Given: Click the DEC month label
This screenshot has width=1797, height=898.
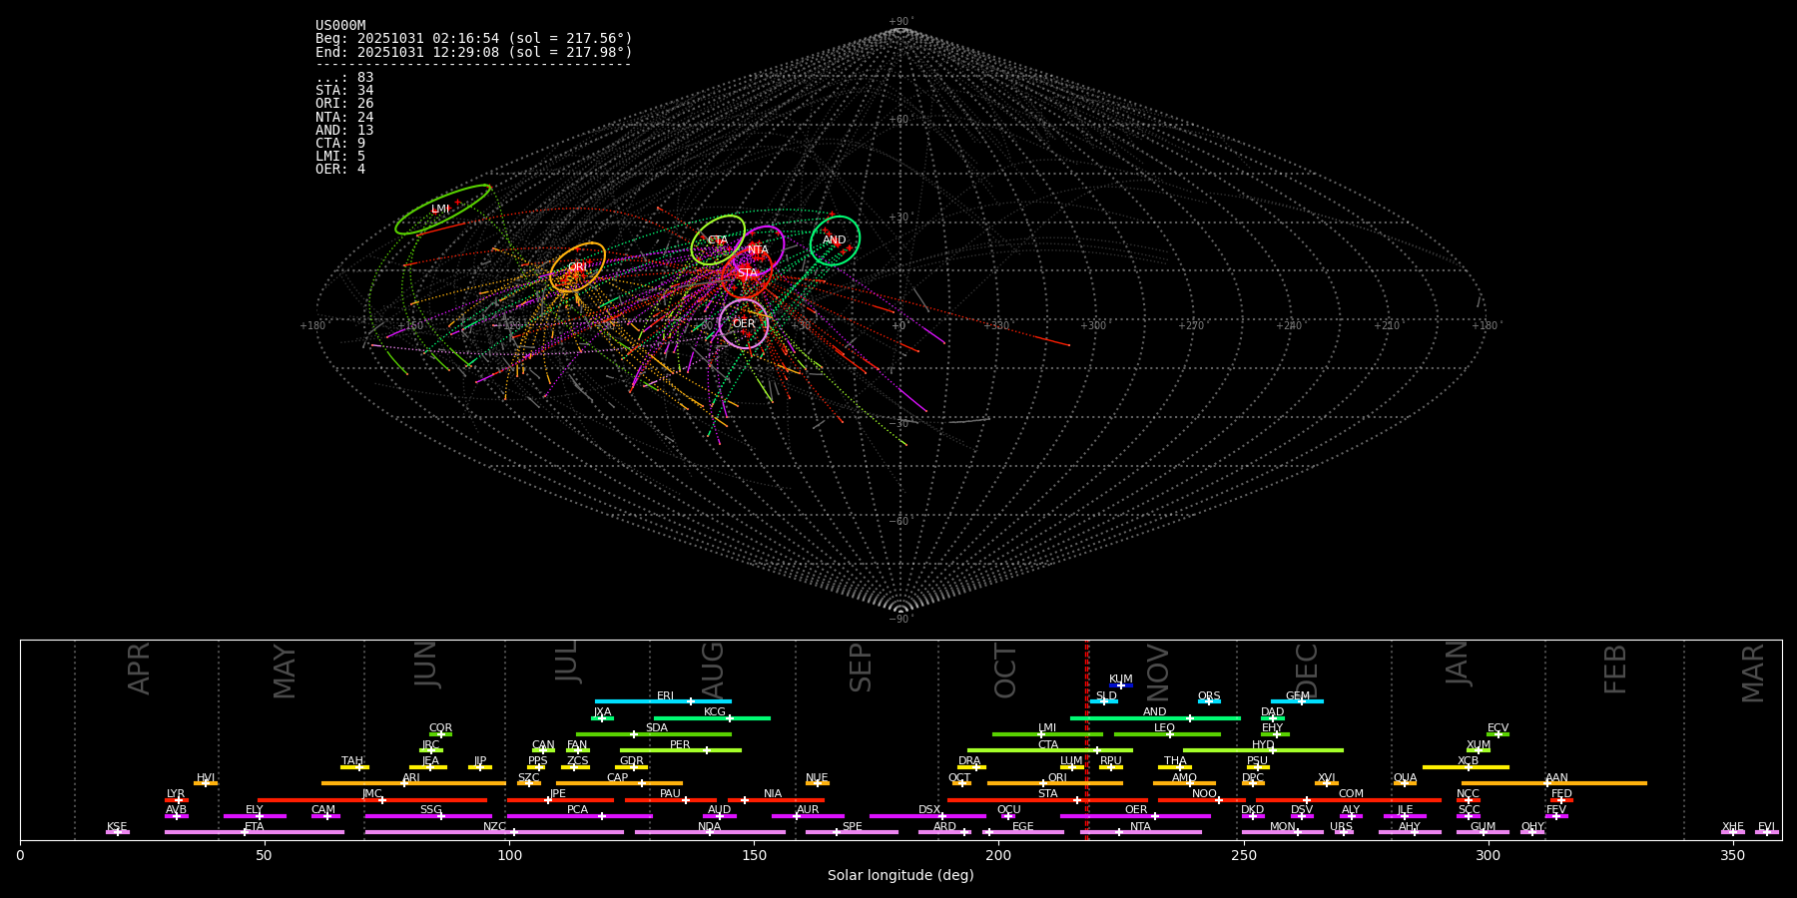Looking at the screenshot, I should 1307,671.
